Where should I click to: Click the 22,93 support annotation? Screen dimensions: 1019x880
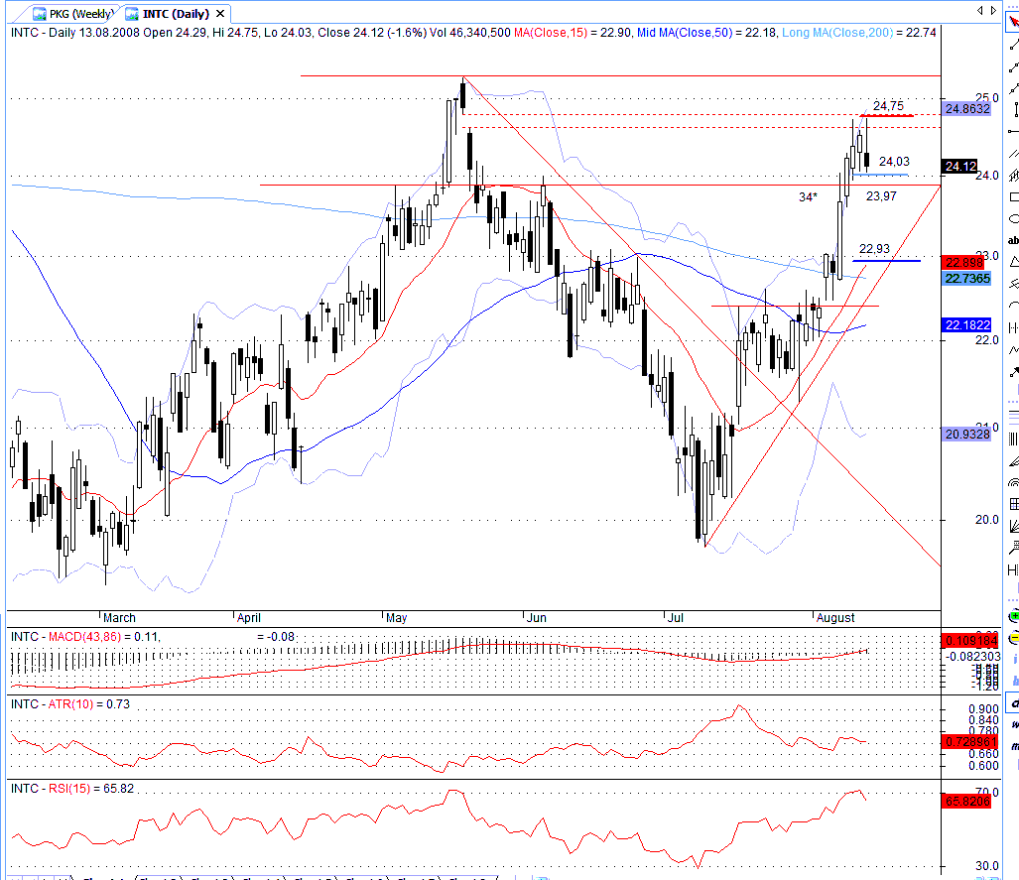[874, 249]
